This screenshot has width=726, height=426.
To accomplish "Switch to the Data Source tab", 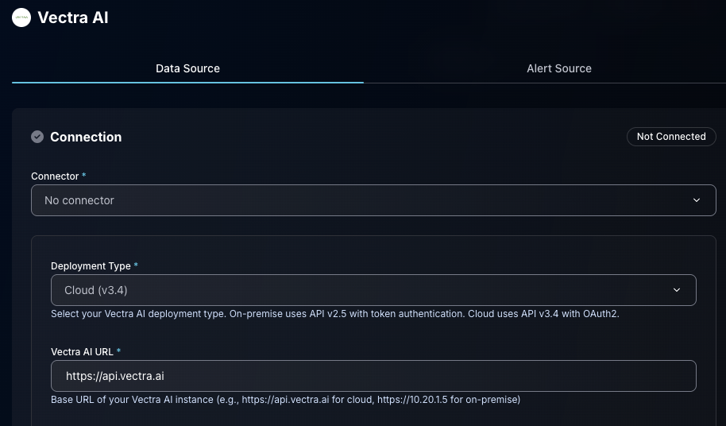I will tap(187, 68).
